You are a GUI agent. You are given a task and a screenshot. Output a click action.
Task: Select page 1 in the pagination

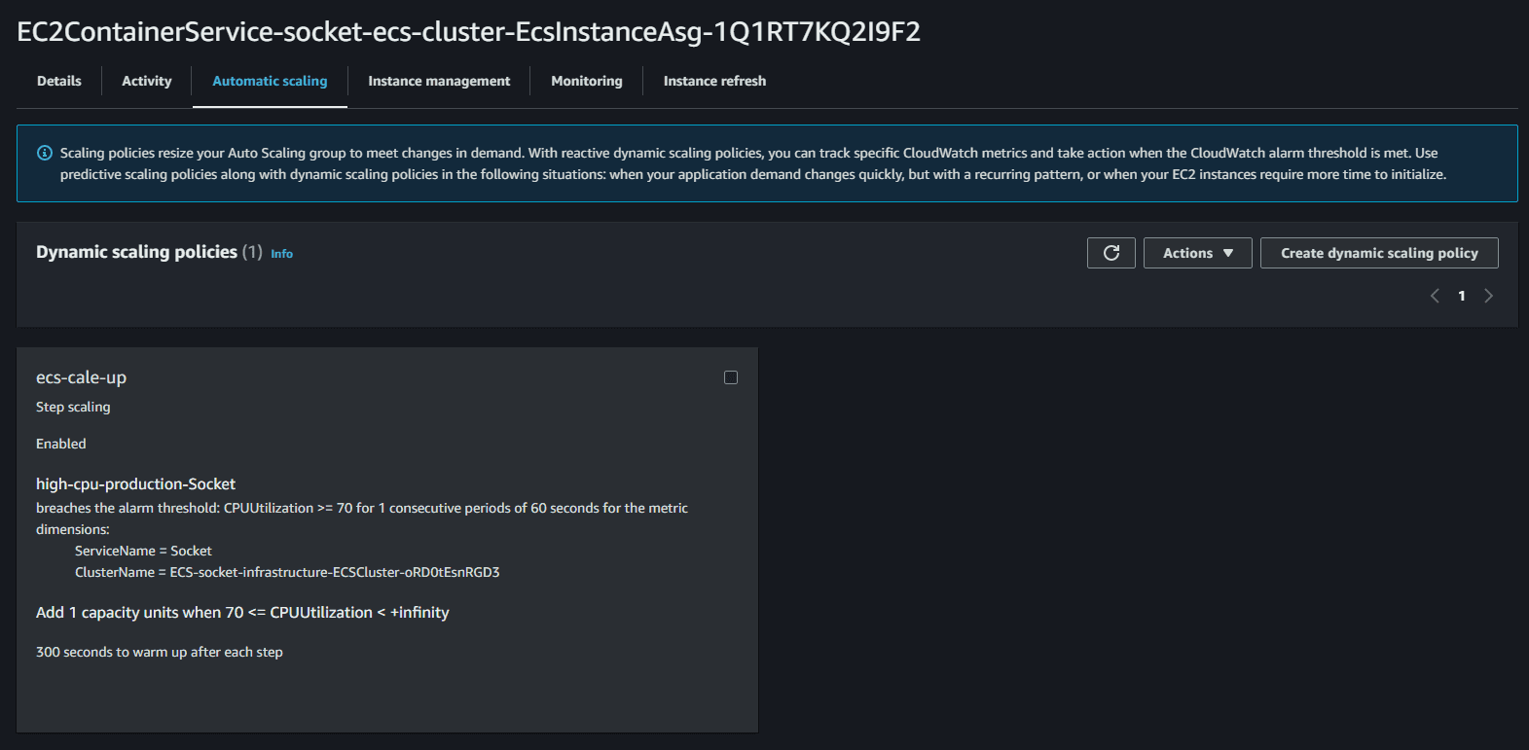pyautogui.click(x=1461, y=296)
